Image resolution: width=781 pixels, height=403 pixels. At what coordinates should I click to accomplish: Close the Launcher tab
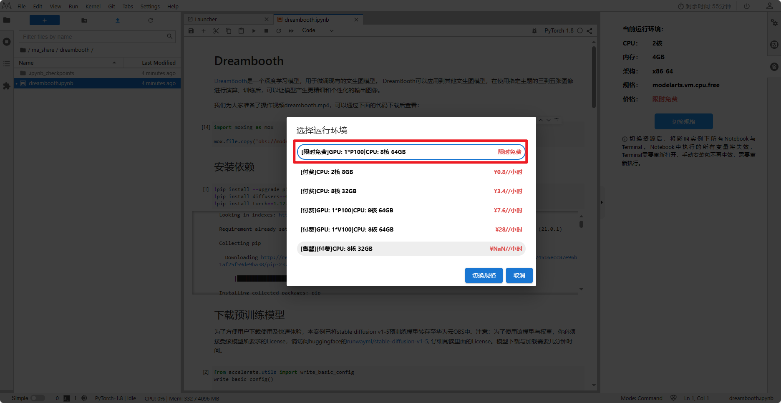click(267, 20)
